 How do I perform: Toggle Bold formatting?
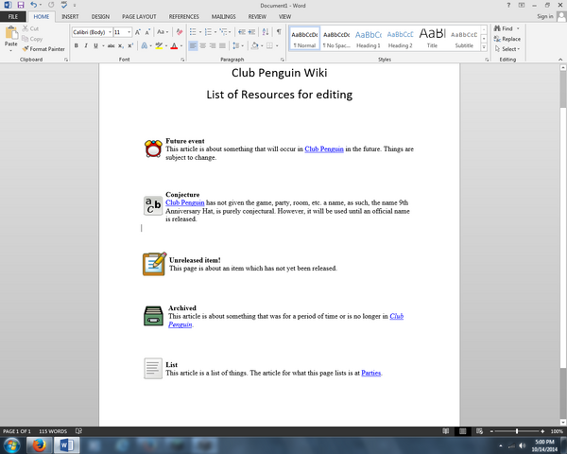(77, 45)
